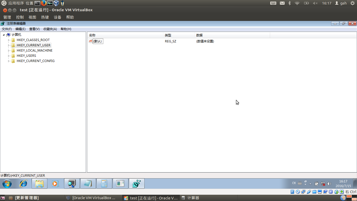Click the CH input language indicator

click(294, 183)
